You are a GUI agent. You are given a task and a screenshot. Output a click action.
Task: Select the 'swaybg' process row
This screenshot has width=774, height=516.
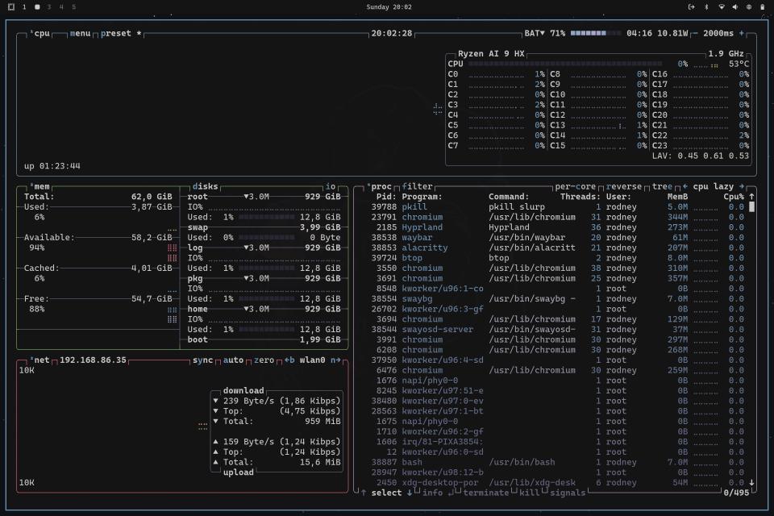[557, 299]
